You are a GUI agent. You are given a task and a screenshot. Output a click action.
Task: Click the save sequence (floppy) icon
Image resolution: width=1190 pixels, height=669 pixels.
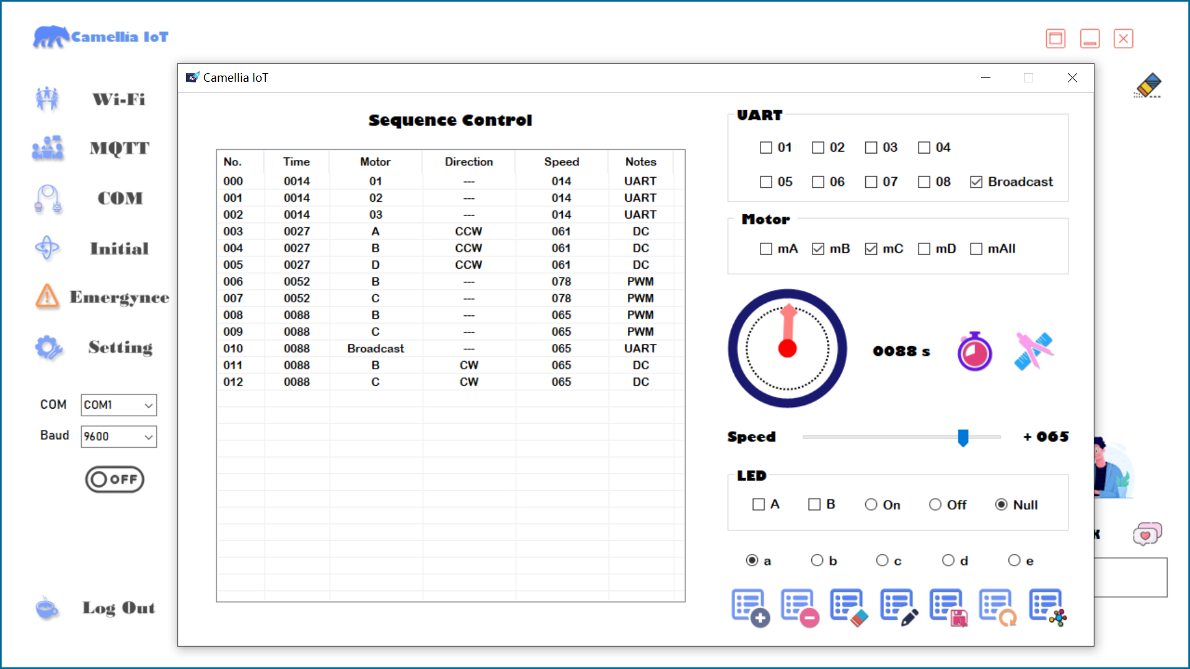pos(948,608)
